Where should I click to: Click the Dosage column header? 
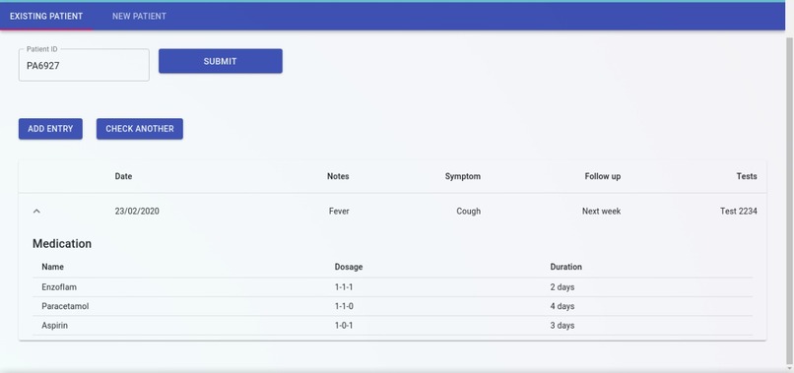pyautogui.click(x=349, y=267)
